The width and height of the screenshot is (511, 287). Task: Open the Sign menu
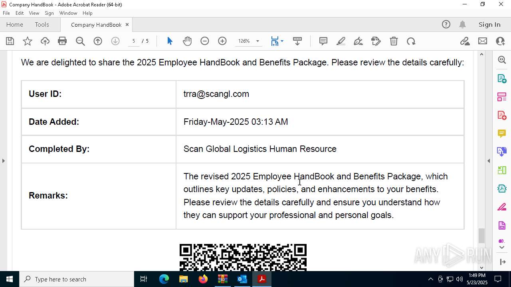click(49, 13)
